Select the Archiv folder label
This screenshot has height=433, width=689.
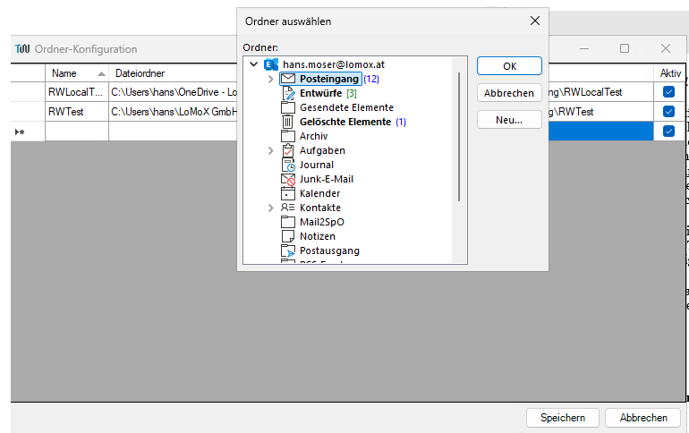[313, 136]
